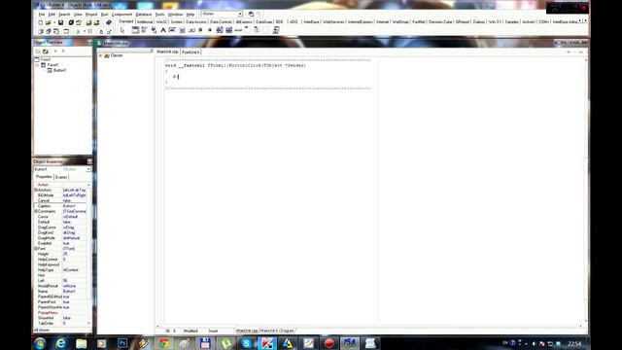The image size is (622, 350).
Task: Open Photoshop from the taskbar
Action: pyautogui.click(x=122, y=343)
